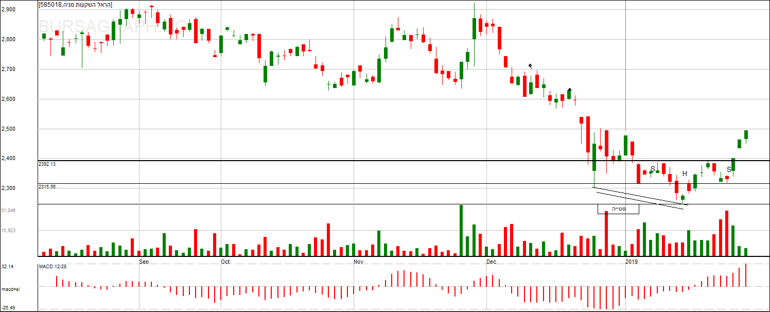Click the 2,800 price axis label
The width and height of the screenshot is (770, 312).
(9, 39)
